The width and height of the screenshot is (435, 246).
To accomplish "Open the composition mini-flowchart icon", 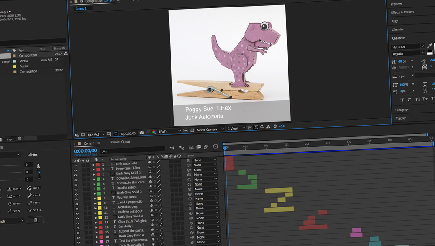I will tap(172, 148).
